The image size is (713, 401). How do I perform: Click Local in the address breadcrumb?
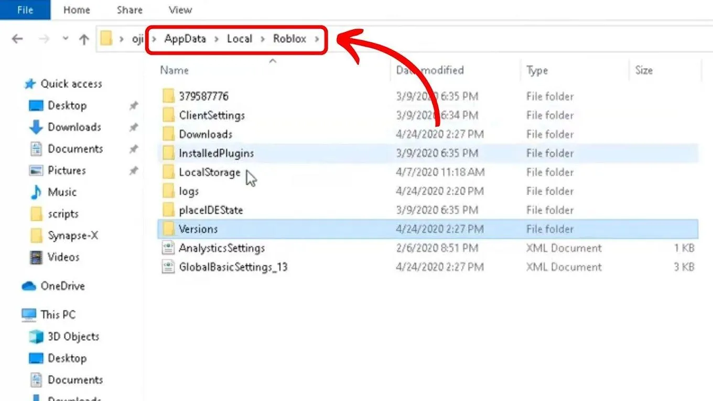pyautogui.click(x=240, y=39)
